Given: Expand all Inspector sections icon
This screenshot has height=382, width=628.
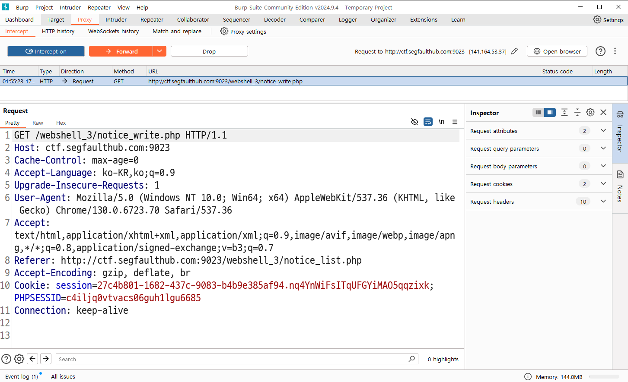Looking at the screenshot, I should click(x=564, y=112).
